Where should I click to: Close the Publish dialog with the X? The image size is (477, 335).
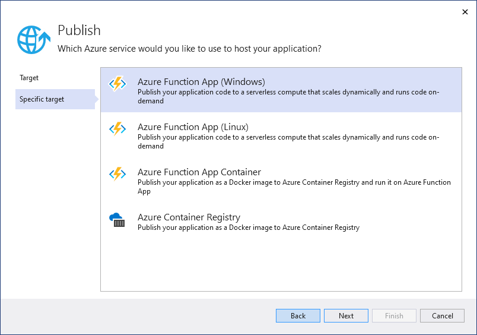(465, 12)
